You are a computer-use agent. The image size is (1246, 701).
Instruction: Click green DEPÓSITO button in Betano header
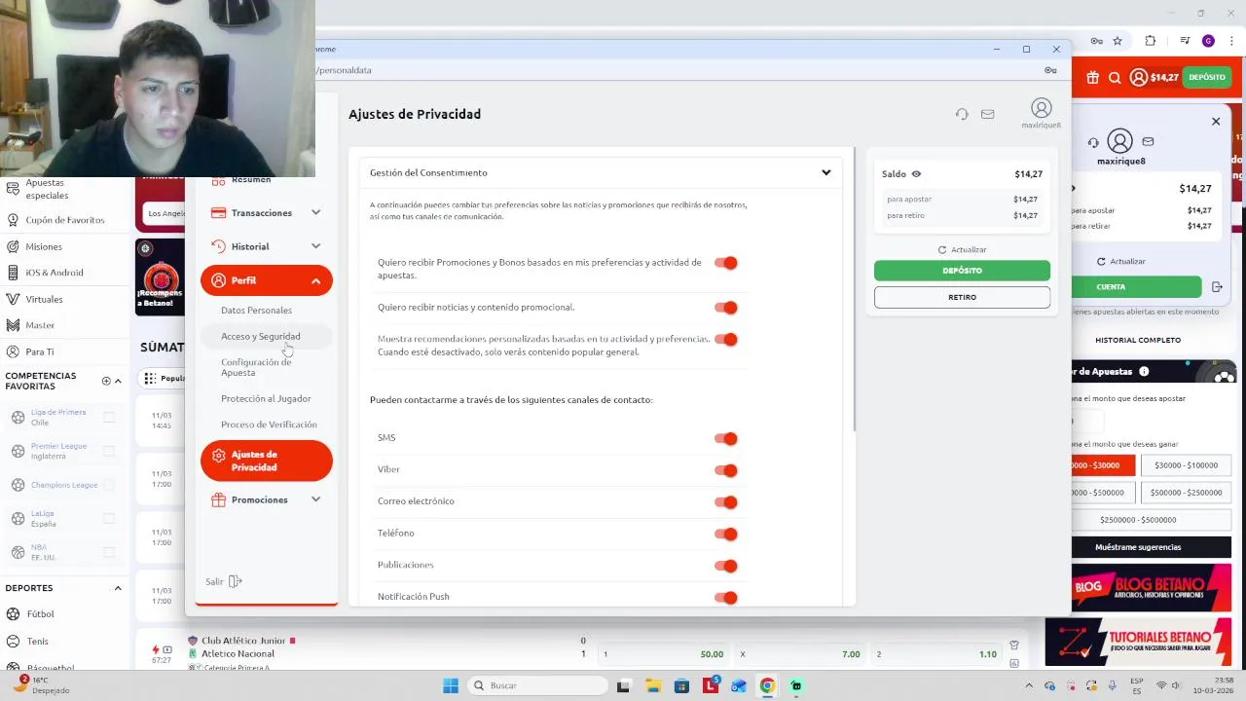(1206, 77)
